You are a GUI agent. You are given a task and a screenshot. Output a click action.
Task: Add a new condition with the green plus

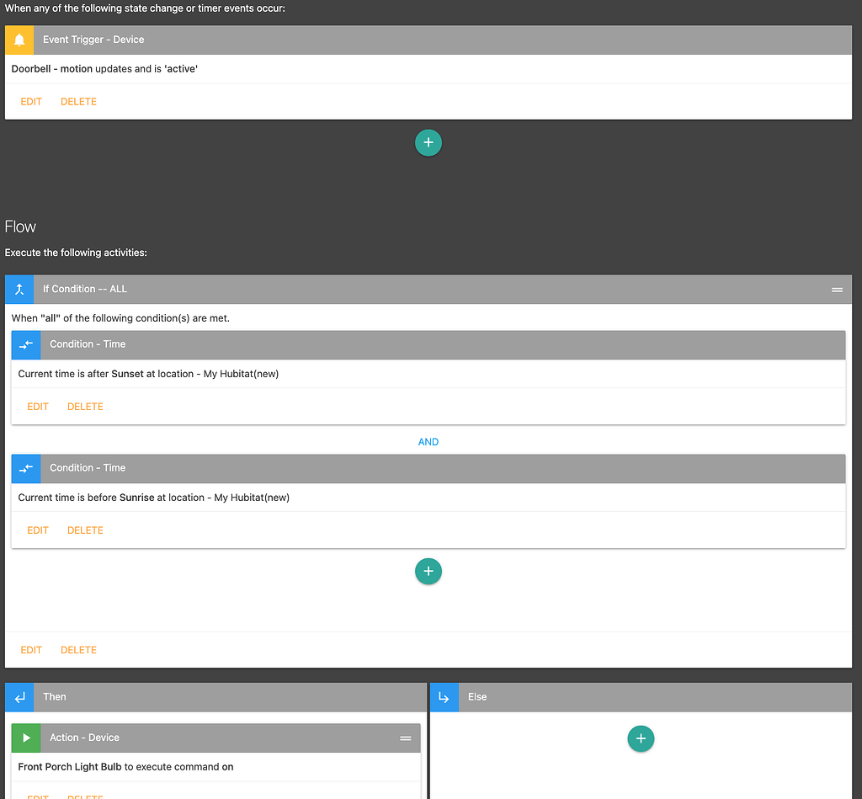[x=428, y=571]
